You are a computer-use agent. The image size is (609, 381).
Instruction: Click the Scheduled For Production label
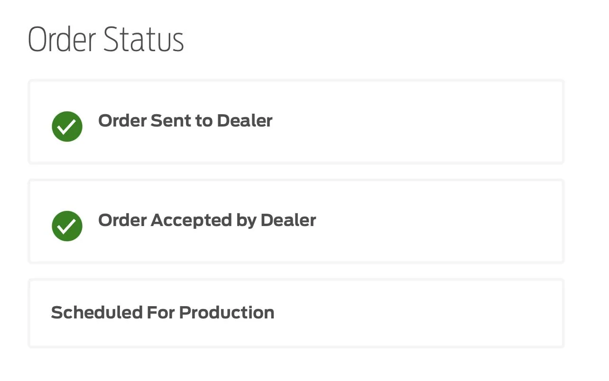[163, 313]
